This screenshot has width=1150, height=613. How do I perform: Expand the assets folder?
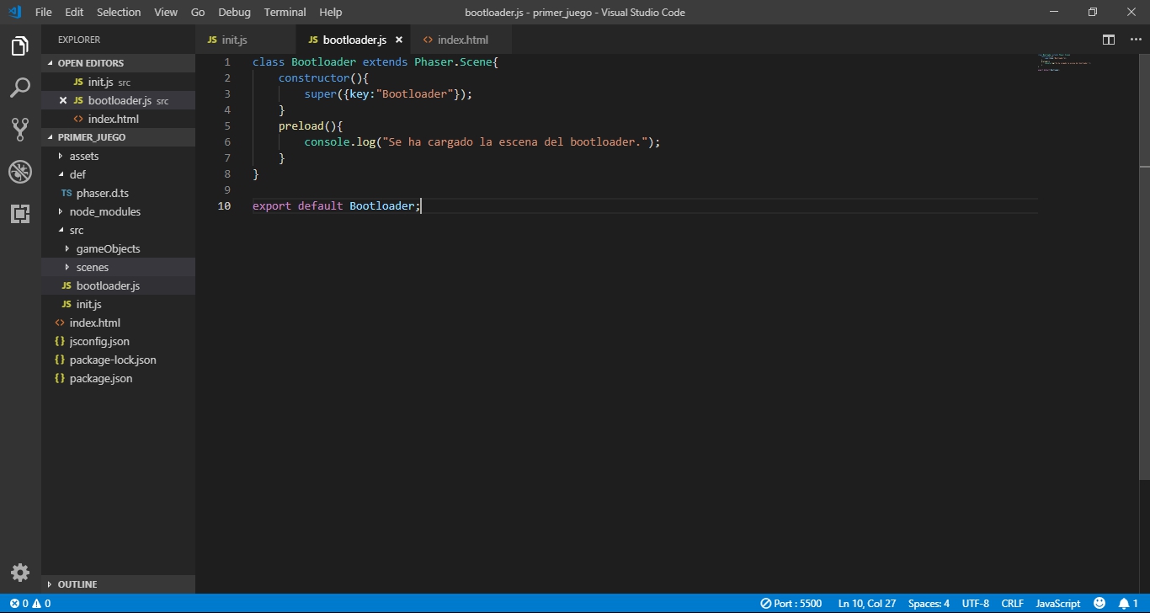tap(83, 156)
